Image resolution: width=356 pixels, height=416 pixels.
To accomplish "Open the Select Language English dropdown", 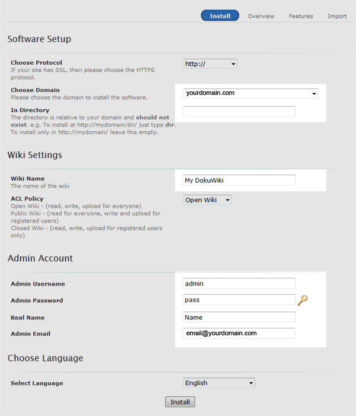I will pos(219,383).
